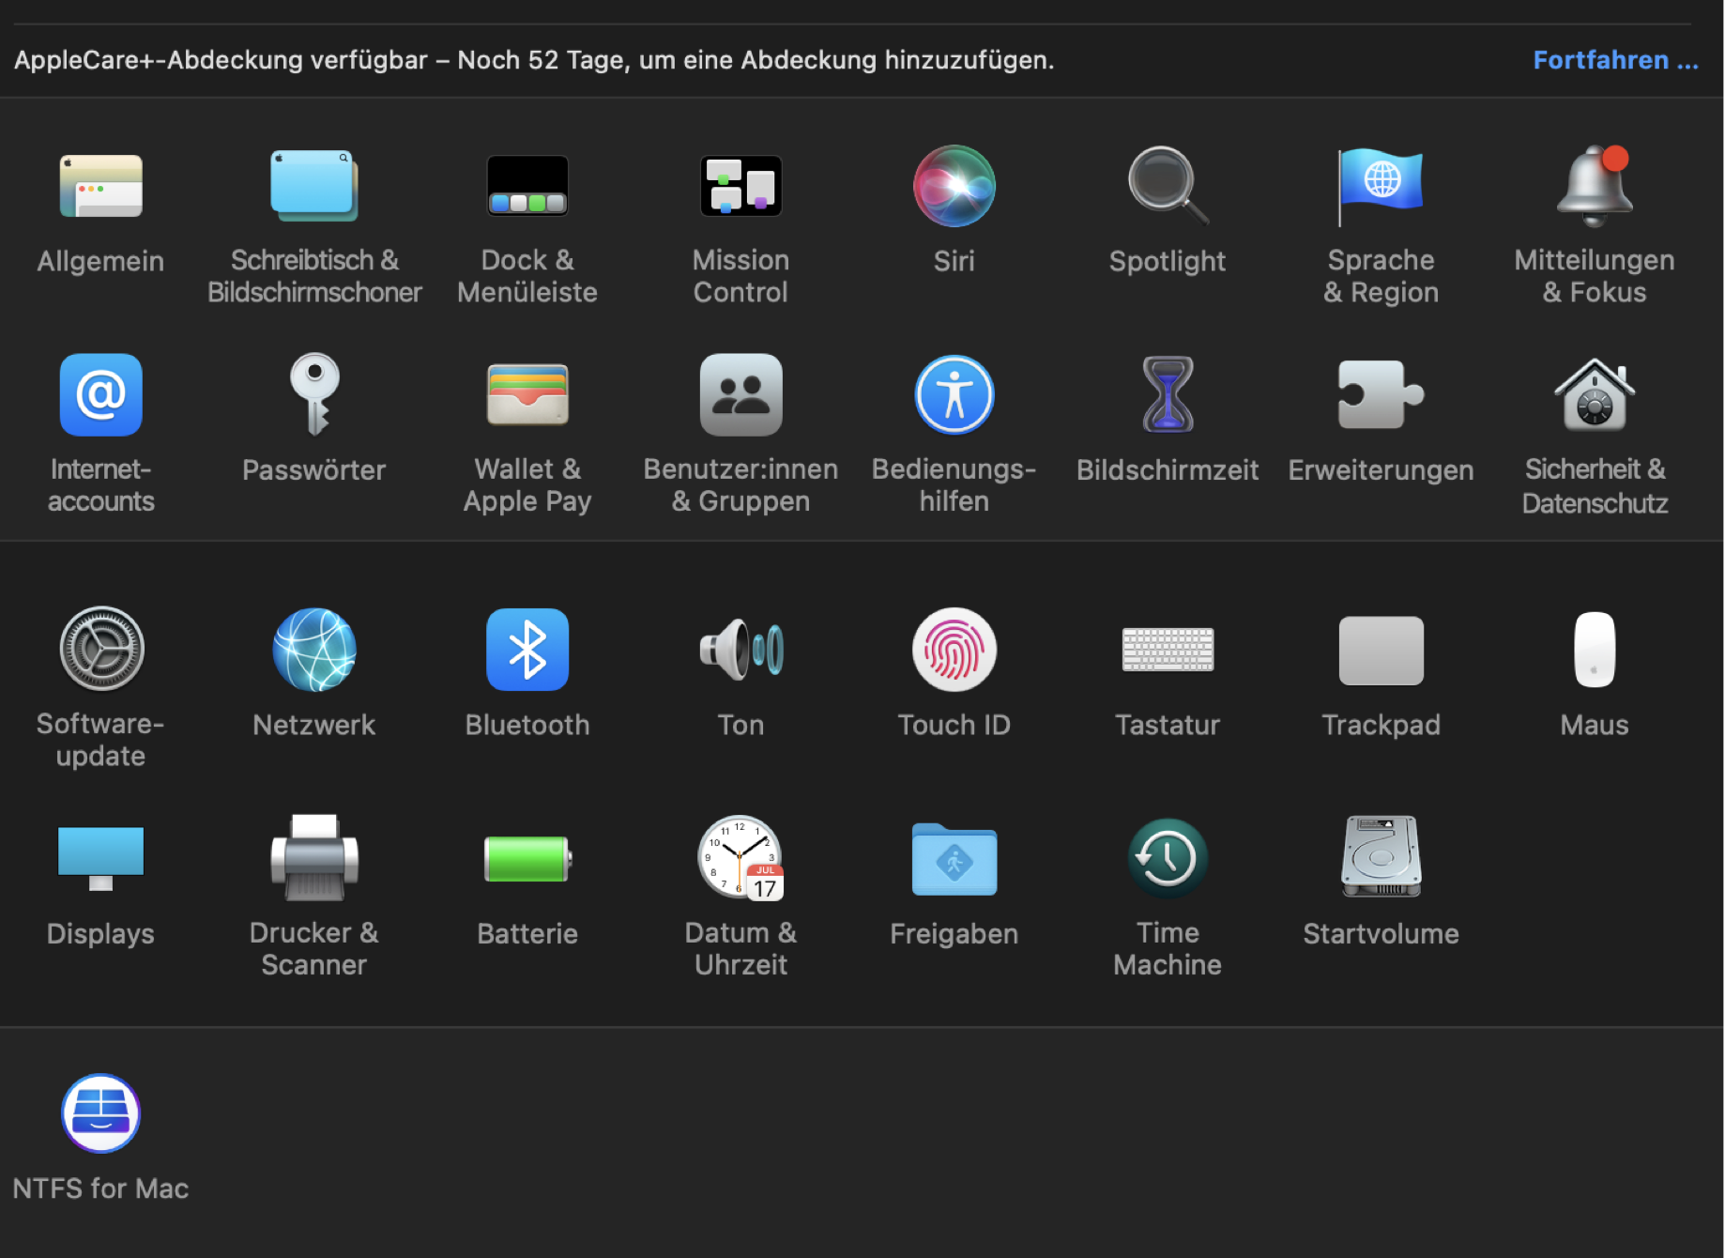Open Softwareupdate gear icon
Viewport: 1725px width, 1258px height.
[101, 649]
